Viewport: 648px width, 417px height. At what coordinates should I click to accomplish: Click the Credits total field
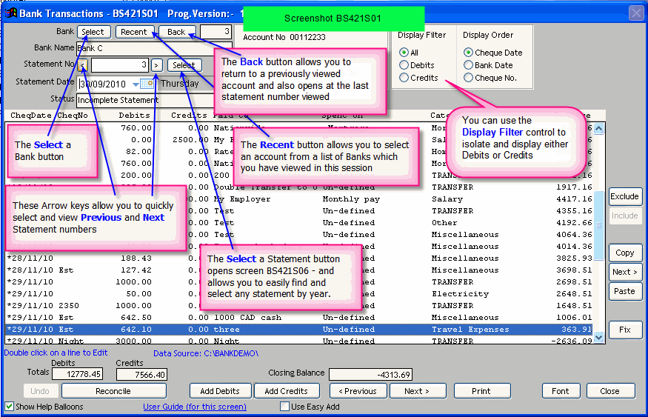point(141,375)
